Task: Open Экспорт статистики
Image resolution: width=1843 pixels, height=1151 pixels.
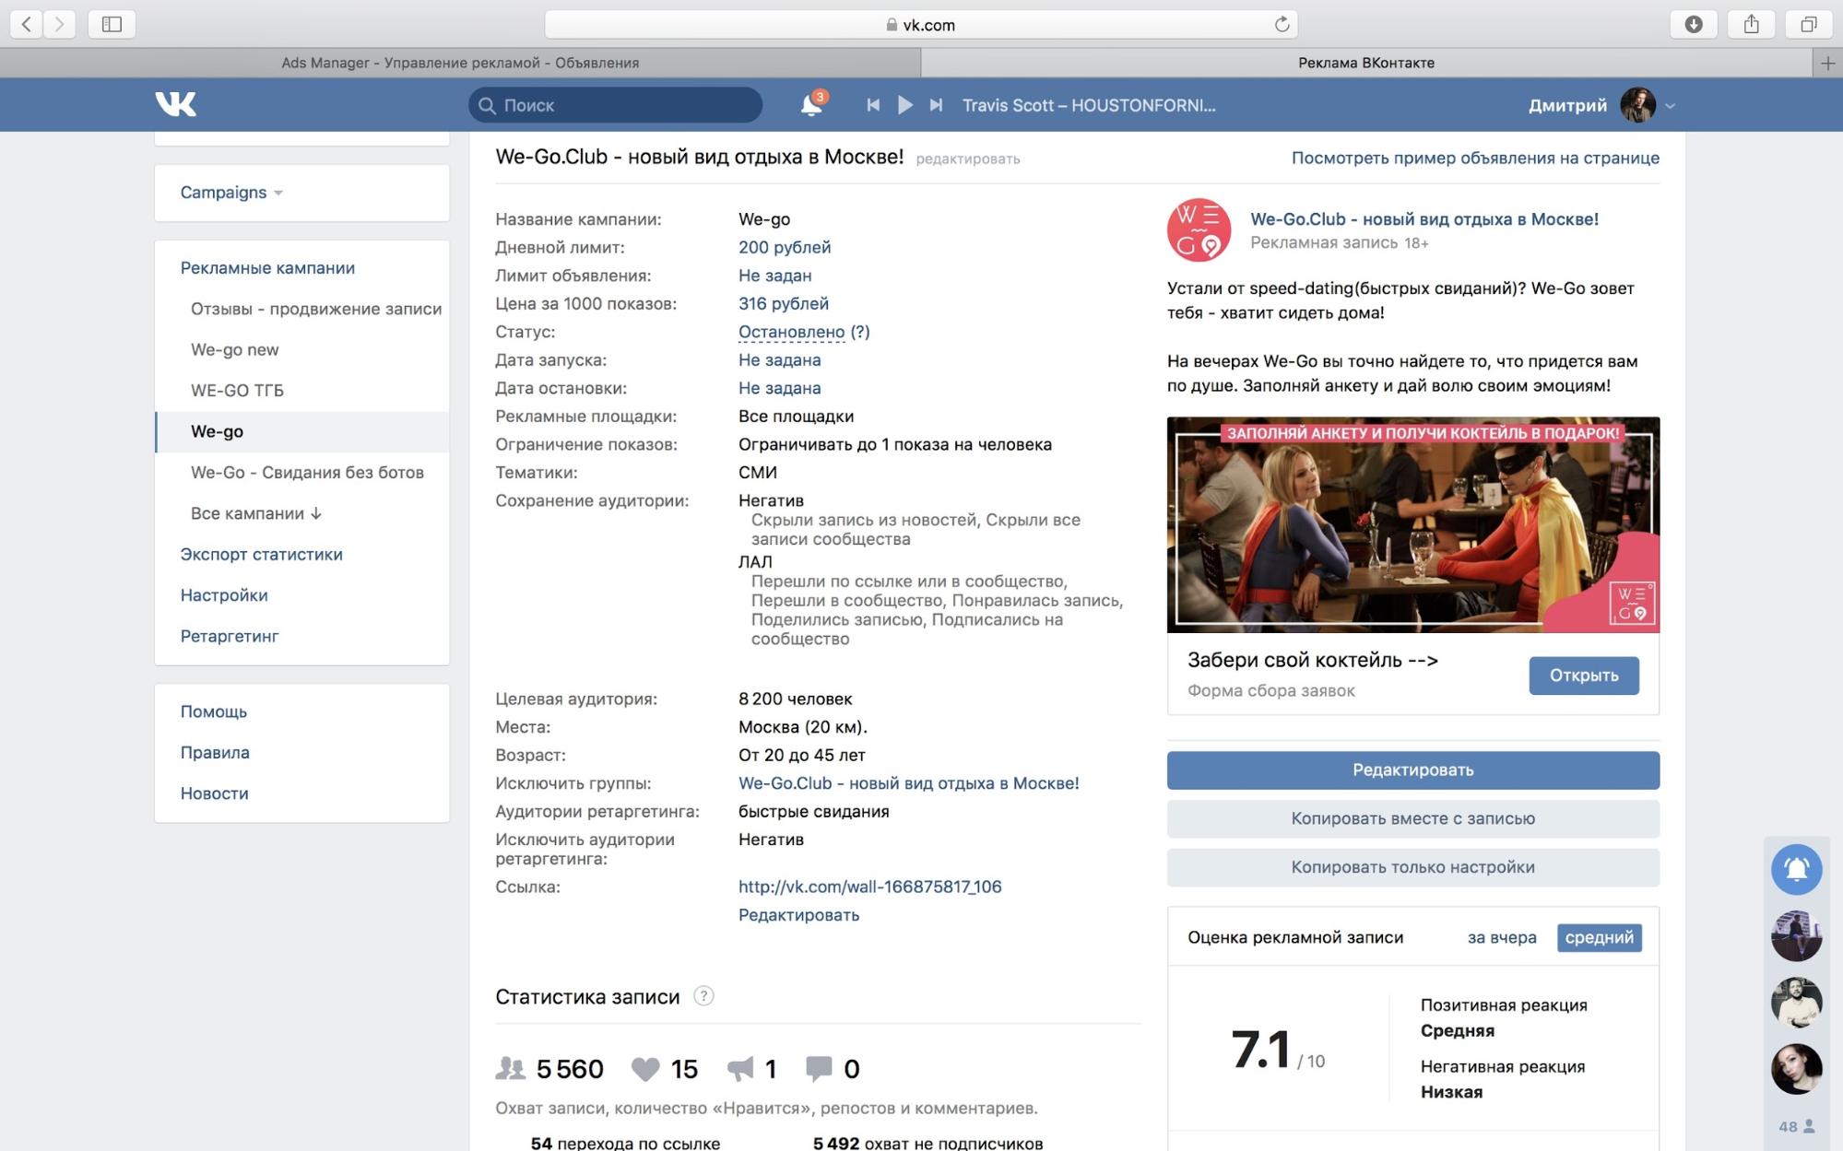Action: point(261,555)
